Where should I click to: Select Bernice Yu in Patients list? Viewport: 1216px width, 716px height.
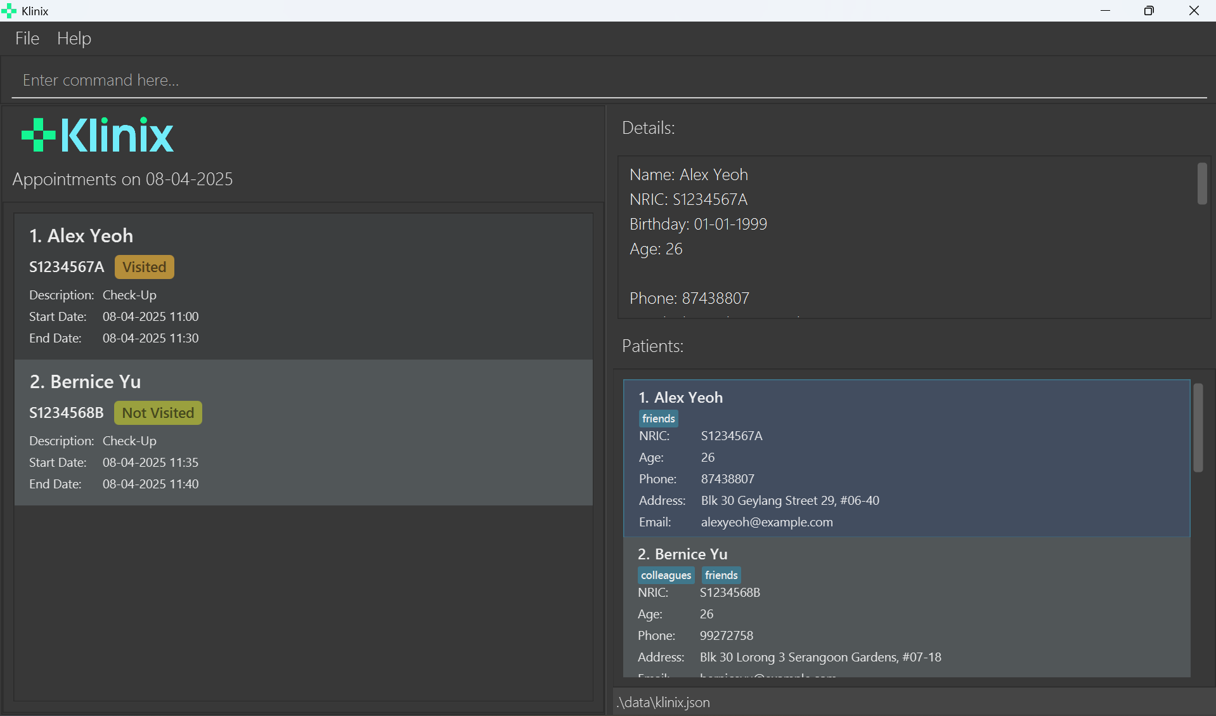point(907,609)
